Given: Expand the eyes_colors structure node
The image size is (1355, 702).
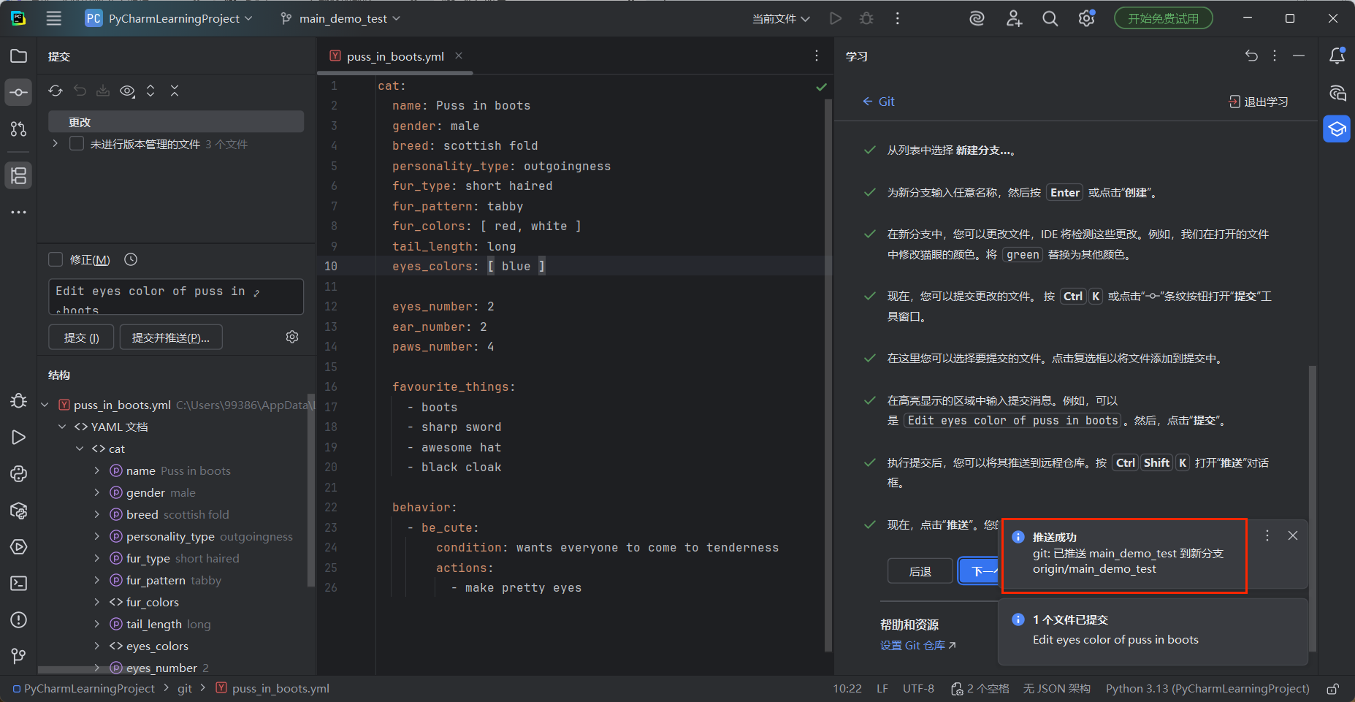Looking at the screenshot, I should [x=96, y=646].
